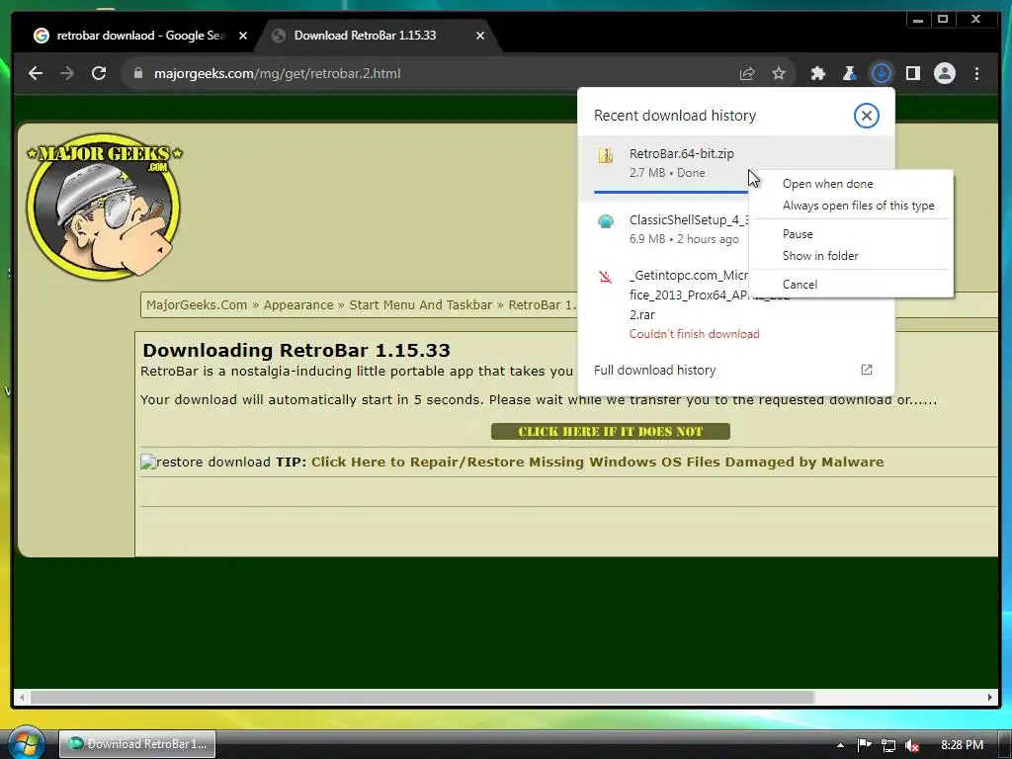Click ClassicShellSetup download entry name

coord(689,220)
